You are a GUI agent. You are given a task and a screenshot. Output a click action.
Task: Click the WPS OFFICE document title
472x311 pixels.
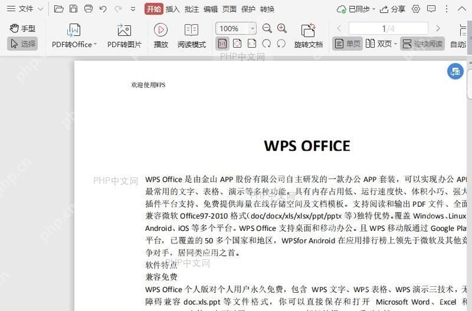tap(307, 145)
